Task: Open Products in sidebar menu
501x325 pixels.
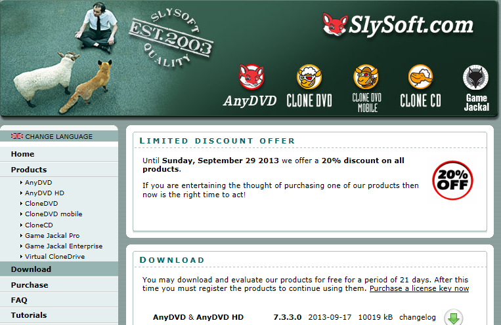Action: click(x=59, y=170)
